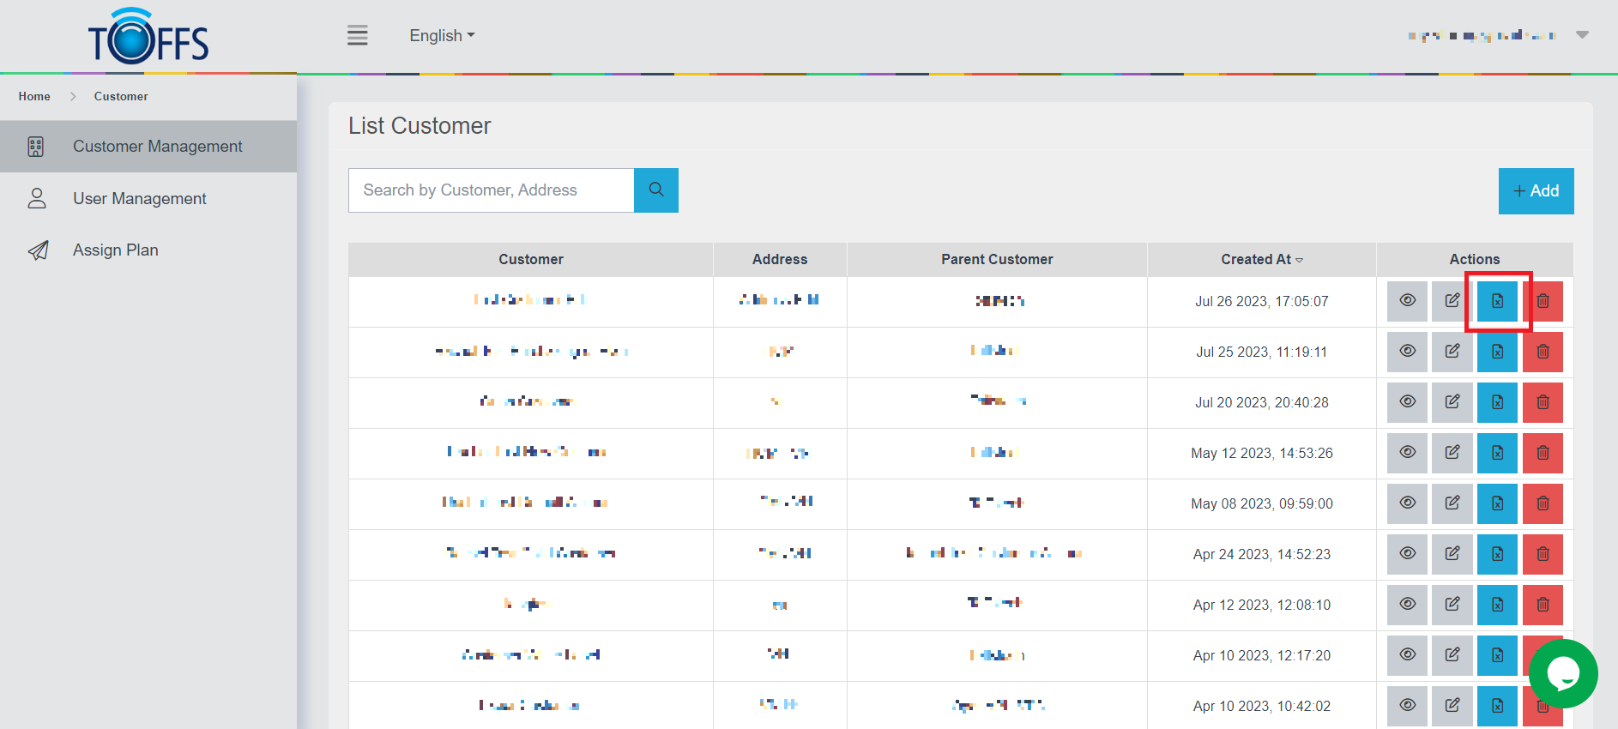
Task: Click the blue search magnifier button
Action: tap(655, 190)
